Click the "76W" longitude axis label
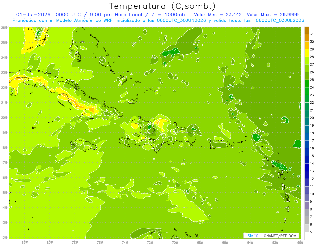 click(100, 242)
